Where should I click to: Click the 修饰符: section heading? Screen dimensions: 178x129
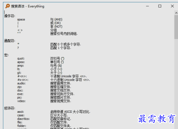9,108
